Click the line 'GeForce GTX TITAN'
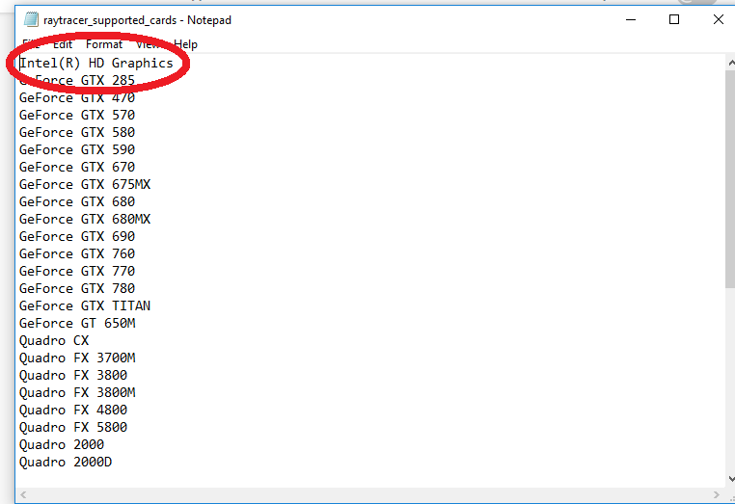The height and width of the screenshot is (504, 735). pyautogui.click(x=85, y=305)
